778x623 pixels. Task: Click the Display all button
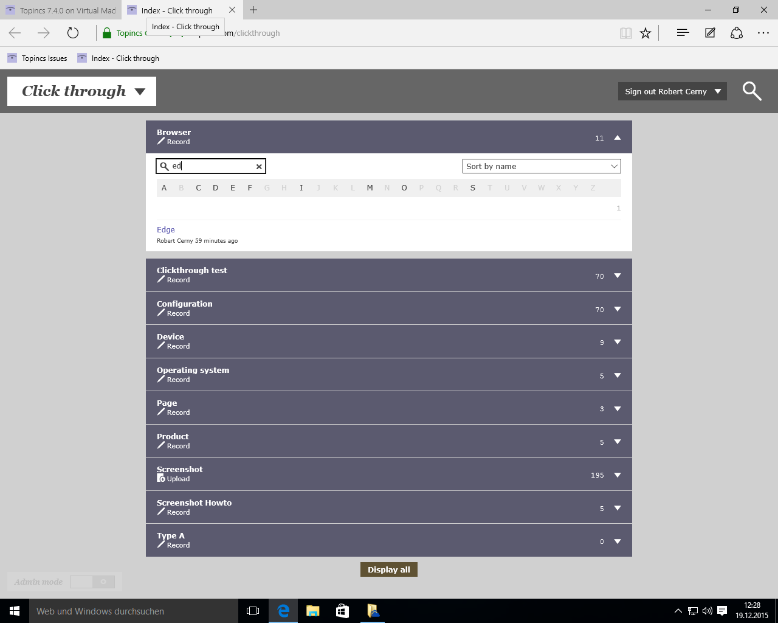coord(389,569)
